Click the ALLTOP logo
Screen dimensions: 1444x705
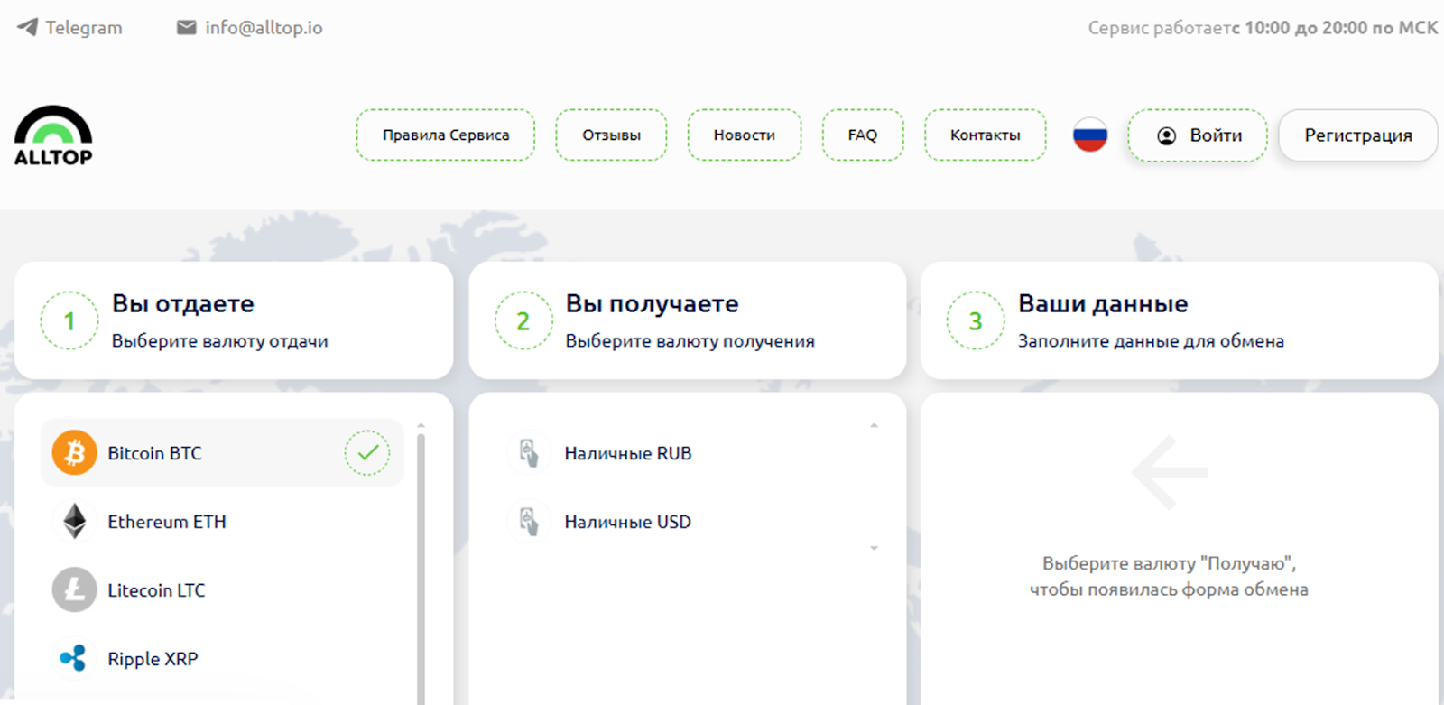click(x=53, y=135)
